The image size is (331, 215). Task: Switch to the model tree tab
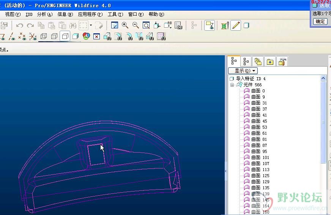click(x=234, y=61)
